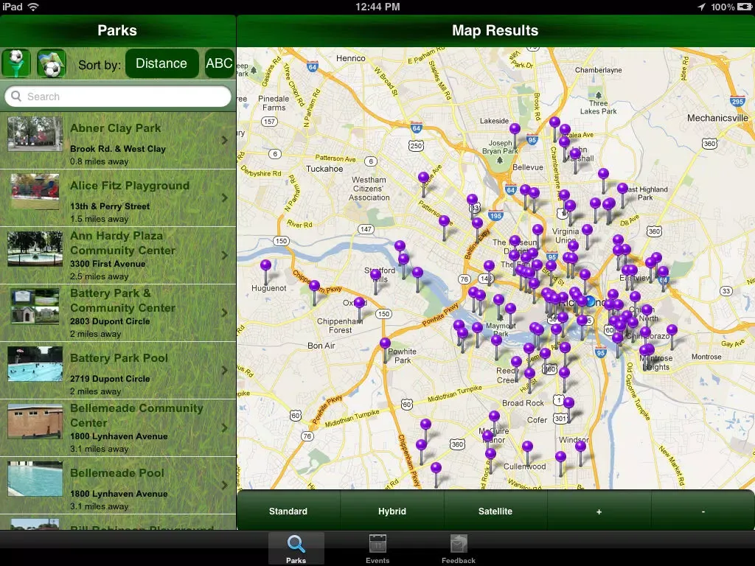Image resolution: width=755 pixels, height=566 pixels.
Task: Tap the soccer ball with map icon
Action: point(52,63)
